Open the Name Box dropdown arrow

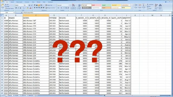tap(14, 13)
